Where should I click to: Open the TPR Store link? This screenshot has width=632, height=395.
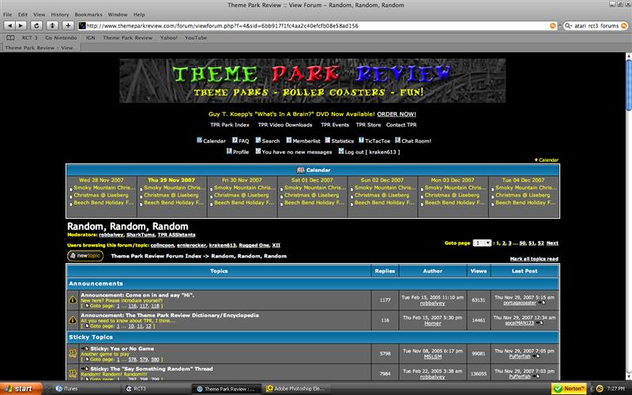368,125
